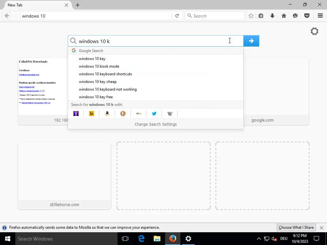Search with the DuckDuckGo icon
This screenshot has width=327, height=245.
123,114
